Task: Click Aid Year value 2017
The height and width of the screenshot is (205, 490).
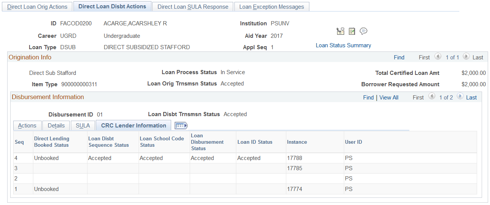Action: [277, 36]
